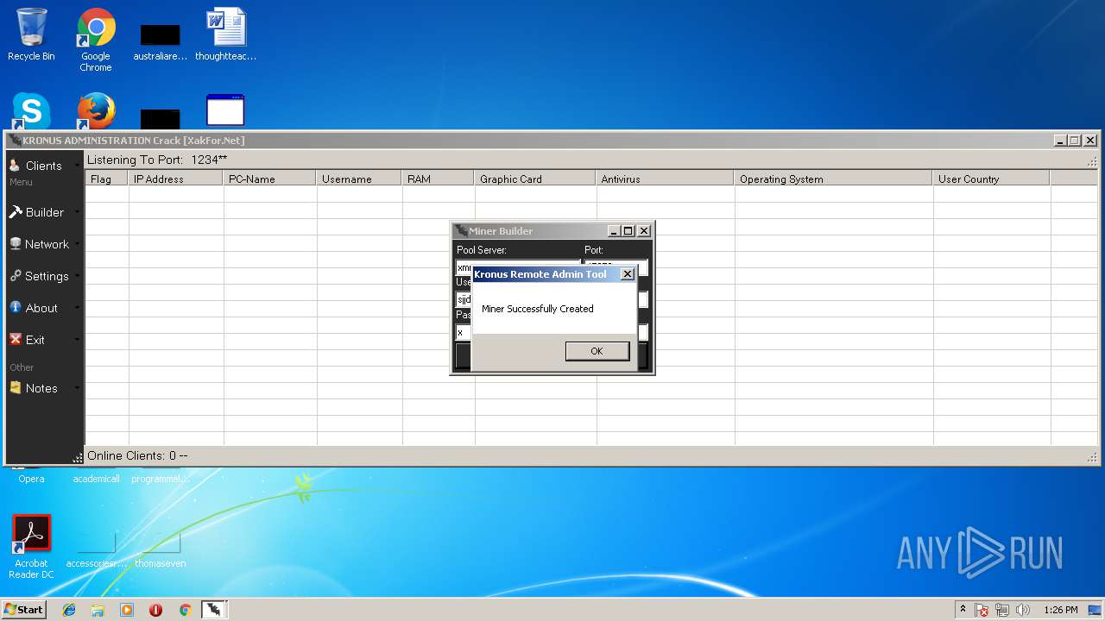Sort by the User Country column header
The height and width of the screenshot is (621, 1105).
(x=992, y=179)
